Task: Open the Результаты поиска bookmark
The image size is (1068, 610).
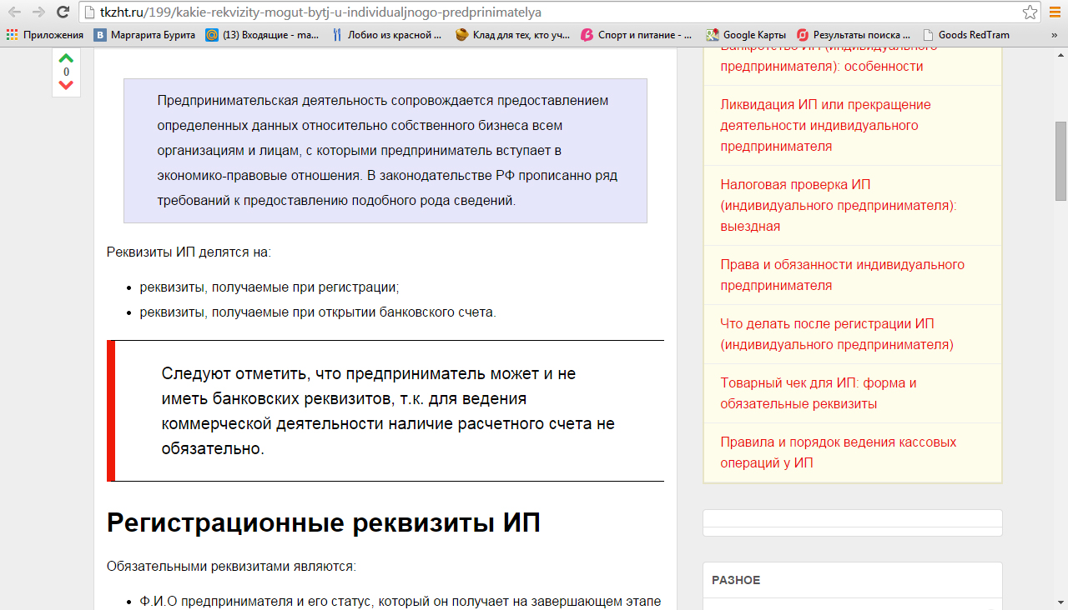Action: pos(854,35)
